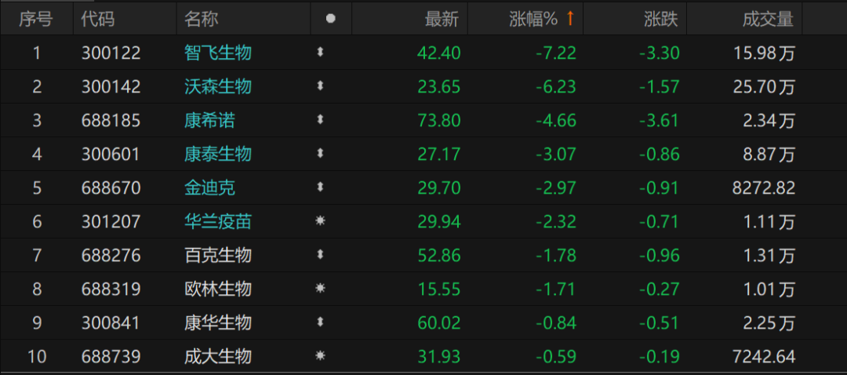Open stock 百克生物
Screen dimensions: 847x375
click(218, 255)
